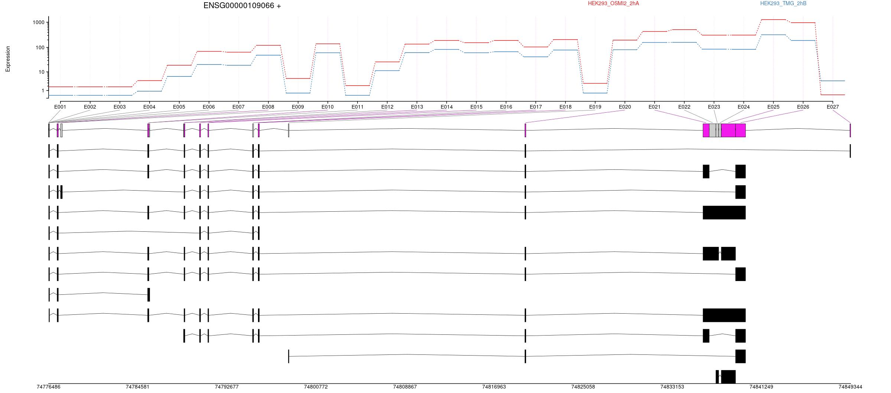The image size is (891, 393).
Task: Click exon label E009
Action: [x=298, y=107]
